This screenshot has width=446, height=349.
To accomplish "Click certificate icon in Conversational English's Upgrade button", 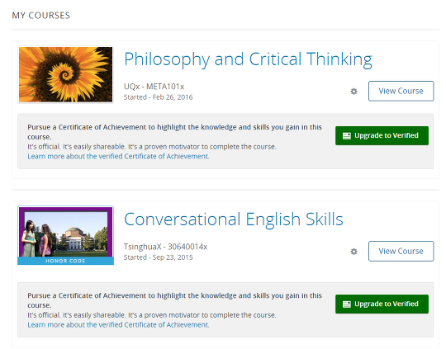I will [x=346, y=304].
